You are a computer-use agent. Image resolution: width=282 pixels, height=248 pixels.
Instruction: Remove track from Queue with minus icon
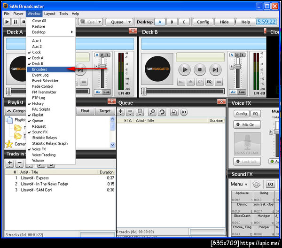(130, 112)
